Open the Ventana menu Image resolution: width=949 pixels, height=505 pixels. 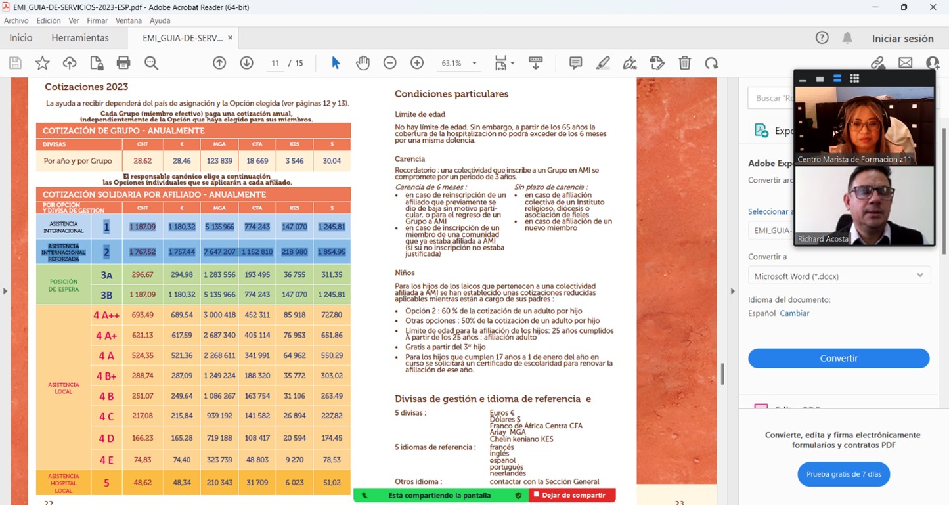pyautogui.click(x=129, y=20)
